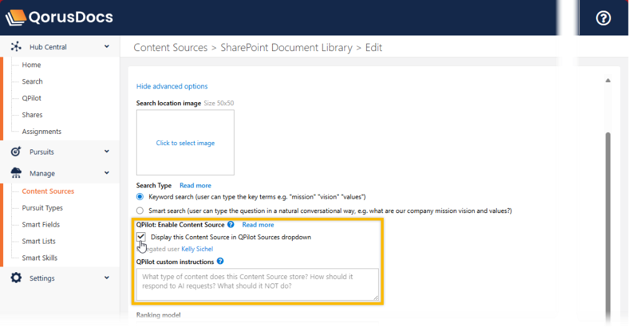Open QPilot from the sidebar menu
Image resolution: width=629 pixels, height=327 pixels.
(32, 98)
